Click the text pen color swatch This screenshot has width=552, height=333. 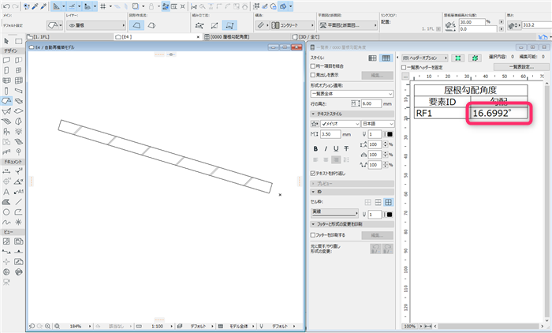pyautogui.click(x=389, y=134)
